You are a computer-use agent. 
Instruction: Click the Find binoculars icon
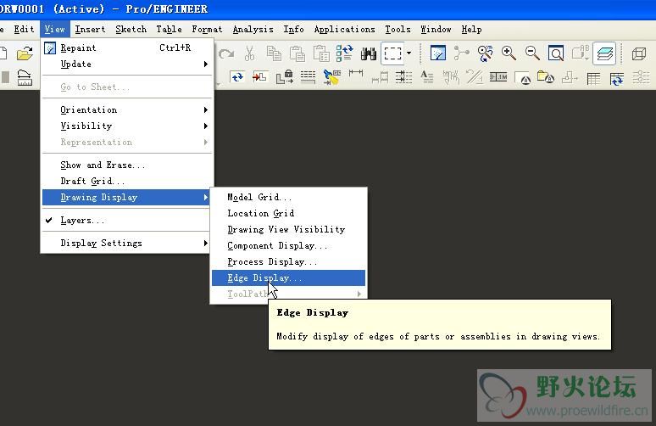[x=369, y=53]
